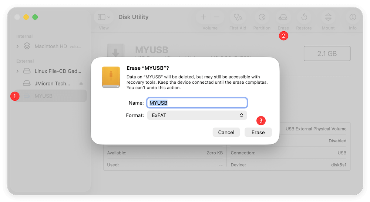Open the Format ExFAT dropdown
This screenshot has width=370, height=202.
coord(197,115)
